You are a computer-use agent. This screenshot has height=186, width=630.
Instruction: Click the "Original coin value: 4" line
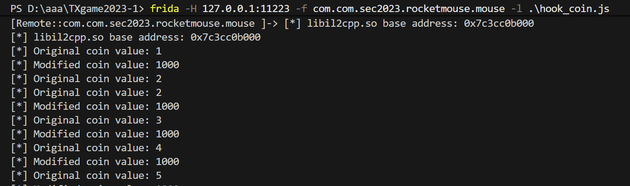pyautogui.click(x=86, y=148)
